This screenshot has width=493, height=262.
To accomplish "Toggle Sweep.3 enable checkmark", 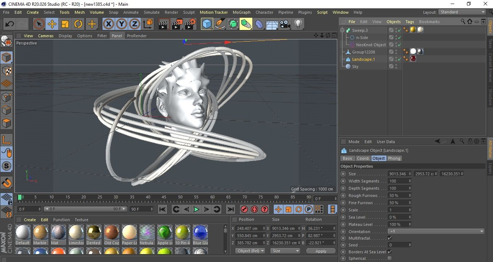I will pos(399,30).
